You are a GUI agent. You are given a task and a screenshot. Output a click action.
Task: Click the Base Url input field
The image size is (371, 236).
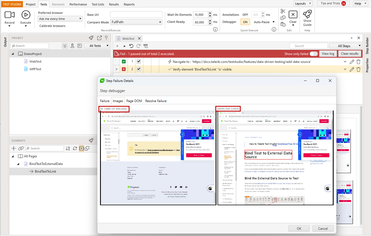point(136,14)
